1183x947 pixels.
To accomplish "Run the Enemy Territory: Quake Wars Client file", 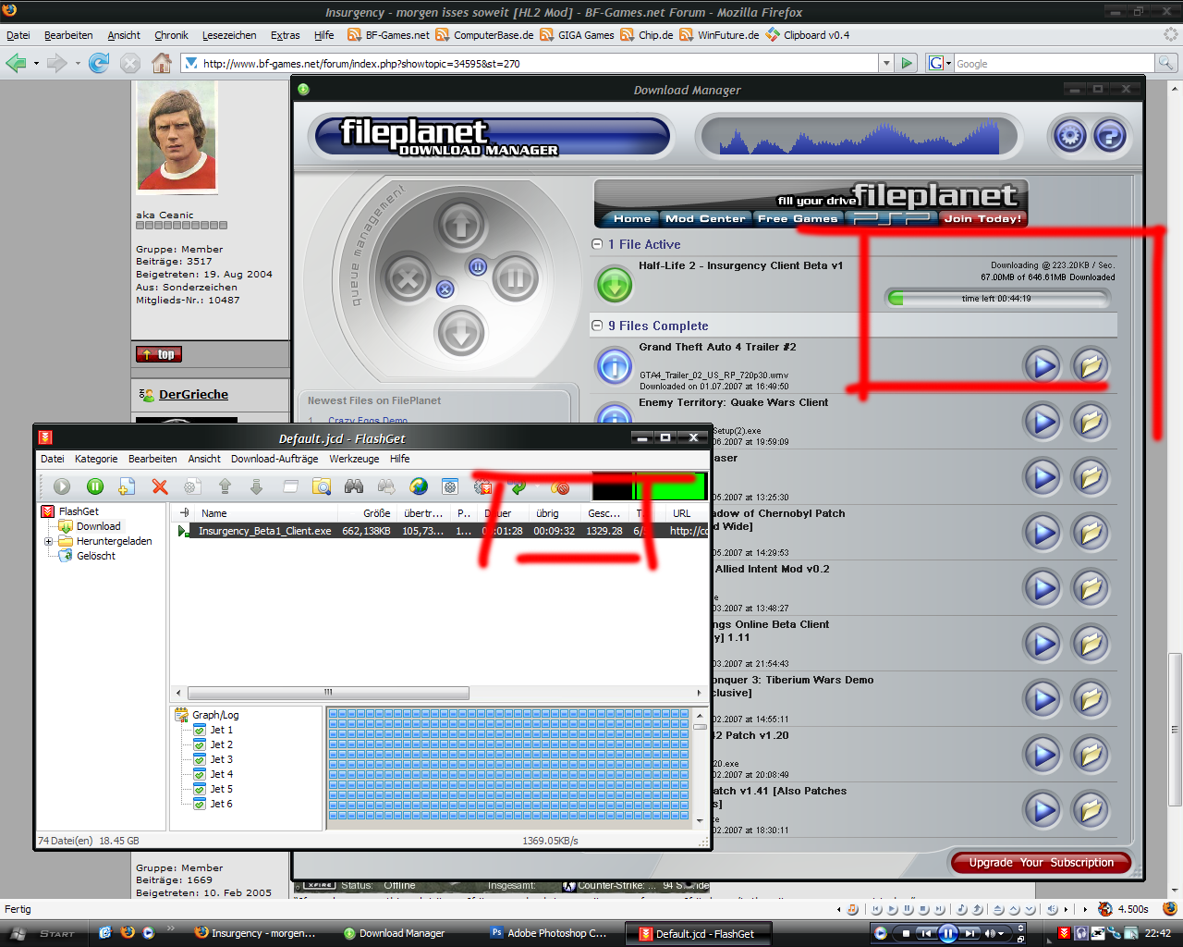I will click(x=1043, y=422).
